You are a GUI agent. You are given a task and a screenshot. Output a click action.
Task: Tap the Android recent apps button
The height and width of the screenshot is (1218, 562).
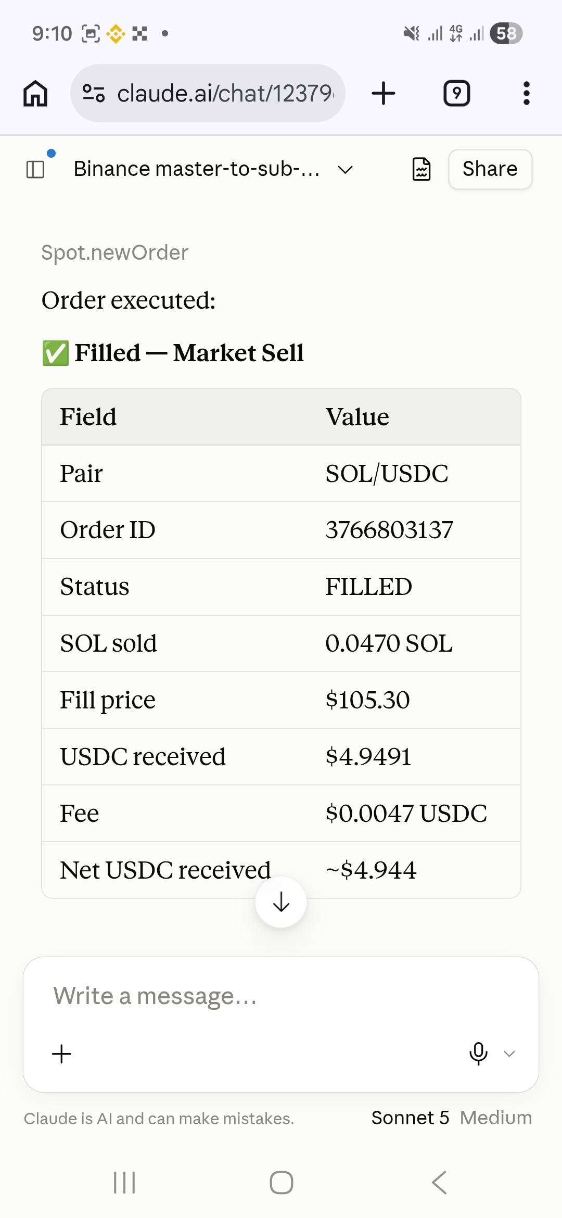[x=124, y=1183]
